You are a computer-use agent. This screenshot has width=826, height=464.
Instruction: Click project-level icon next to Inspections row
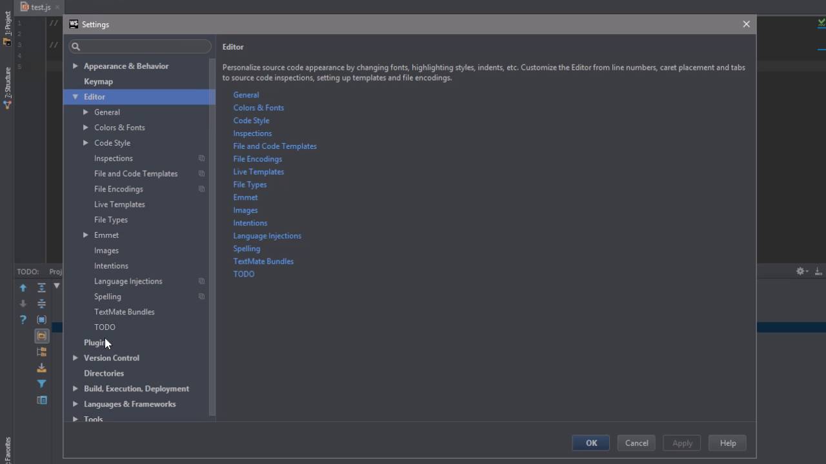point(201,159)
